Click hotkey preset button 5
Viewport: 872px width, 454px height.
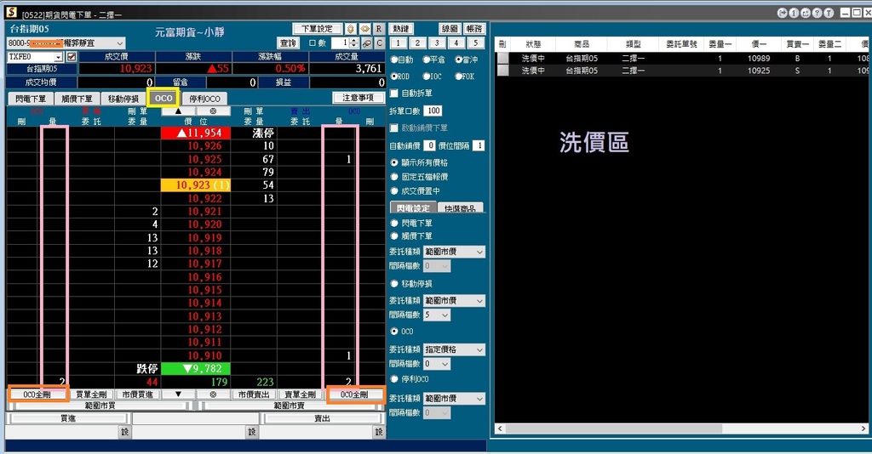(x=475, y=43)
